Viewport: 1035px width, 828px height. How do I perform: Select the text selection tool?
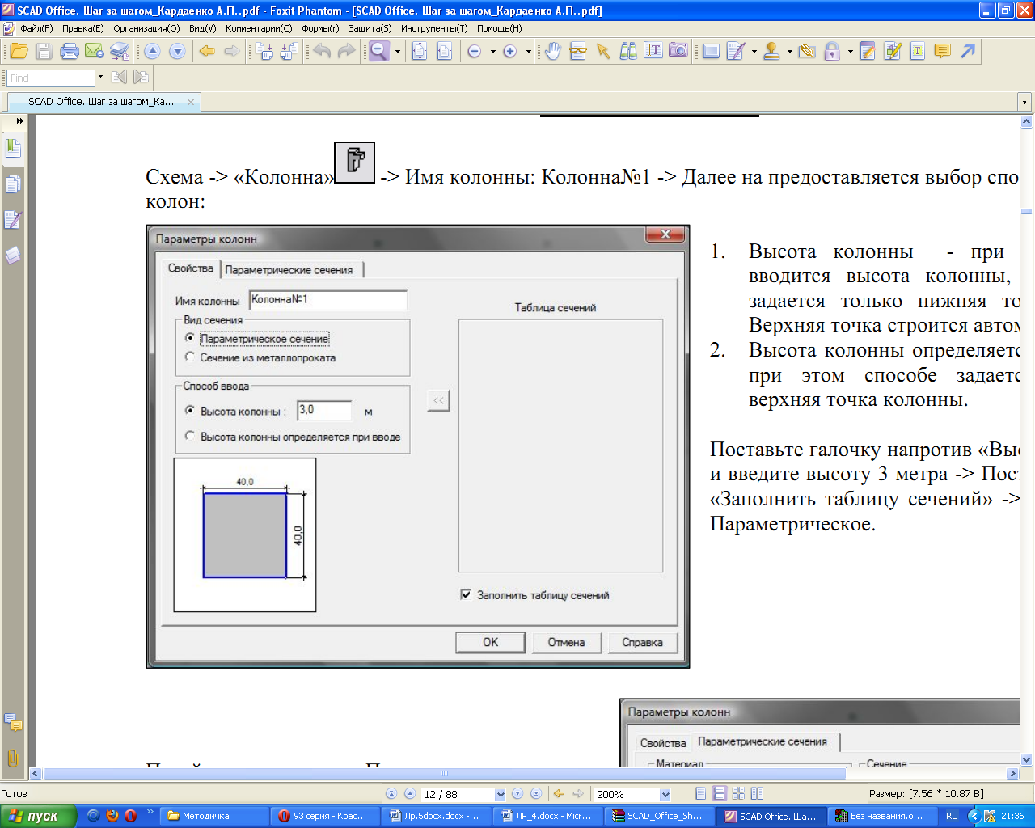point(653,52)
